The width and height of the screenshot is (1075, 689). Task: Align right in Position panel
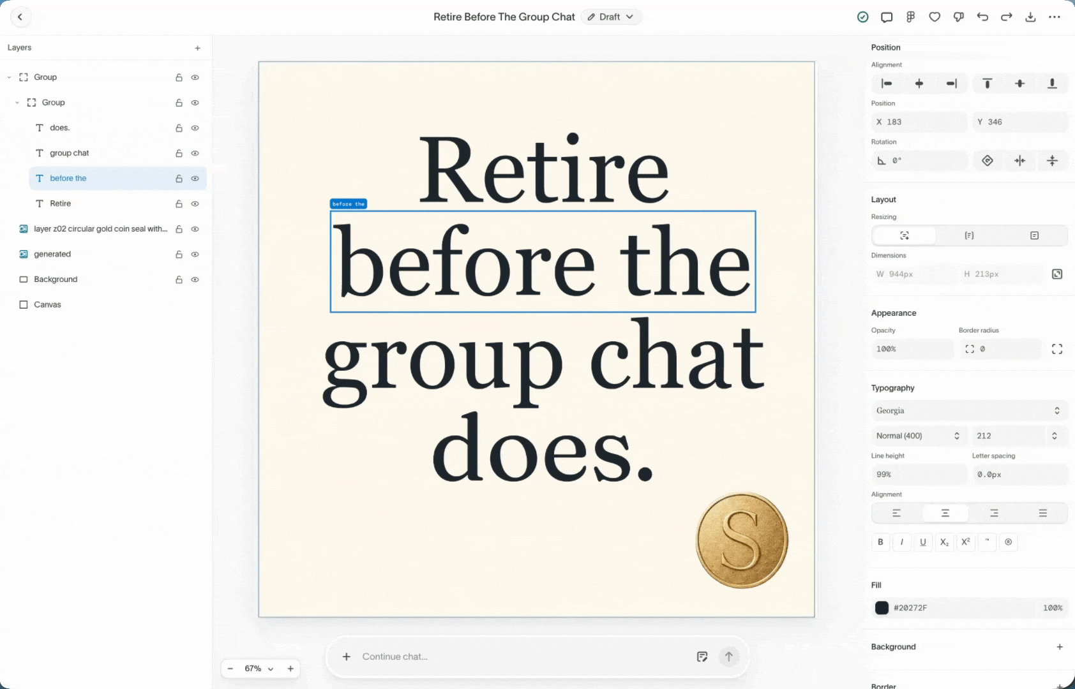952,84
